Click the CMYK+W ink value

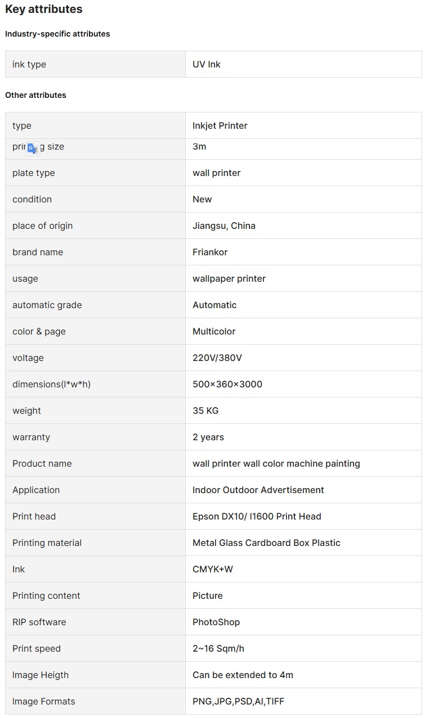click(x=213, y=569)
